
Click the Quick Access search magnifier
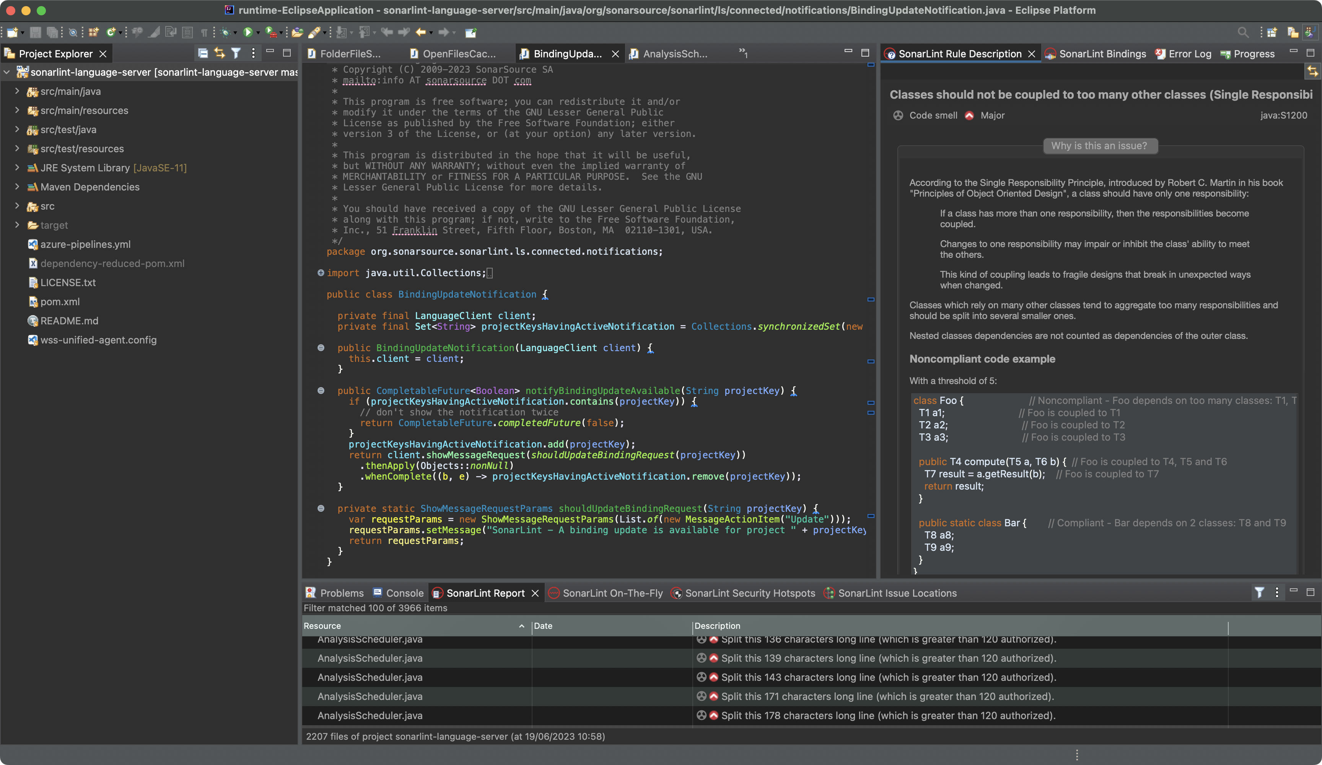1243,33
